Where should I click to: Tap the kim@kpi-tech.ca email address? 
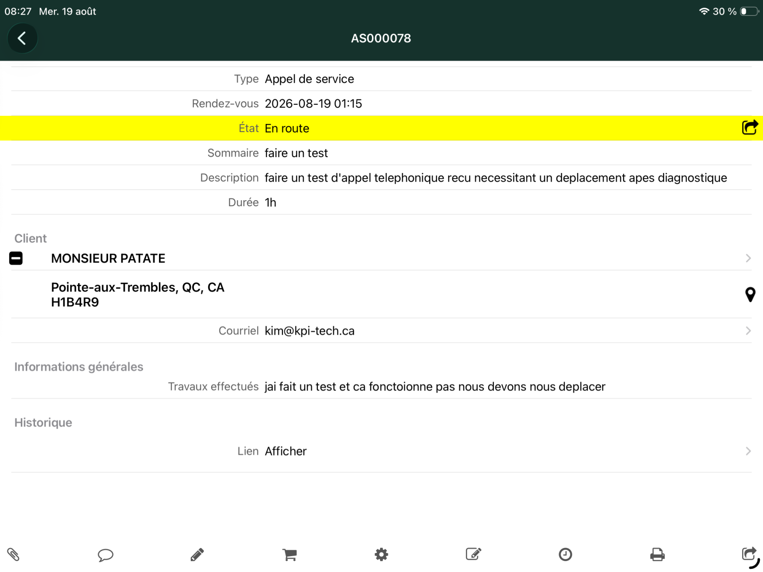tap(309, 331)
